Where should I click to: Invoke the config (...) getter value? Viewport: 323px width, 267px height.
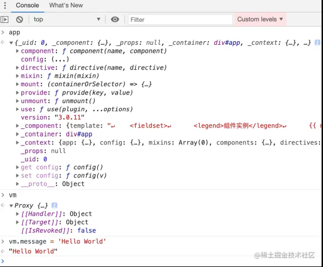(60, 59)
